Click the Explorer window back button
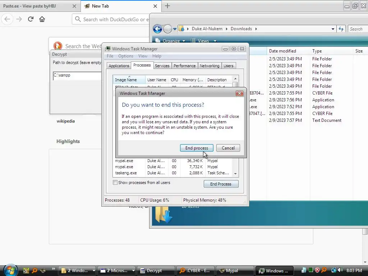 point(157,29)
